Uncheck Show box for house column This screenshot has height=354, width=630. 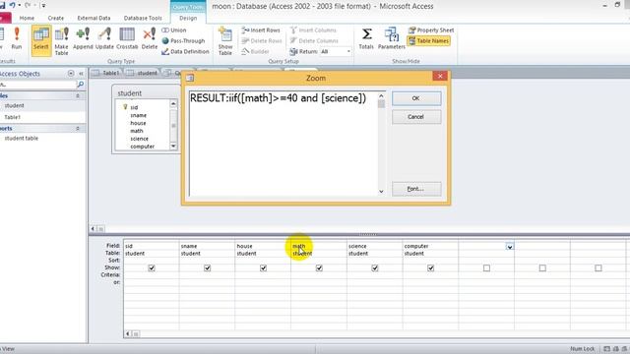point(263,267)
